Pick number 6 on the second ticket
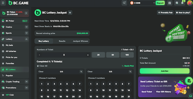Image resolution: width=193 pixels, height=99 pixels. tap(122, 84)
